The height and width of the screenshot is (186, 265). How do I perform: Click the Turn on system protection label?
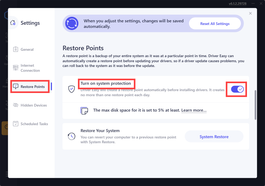click(106, 83)
